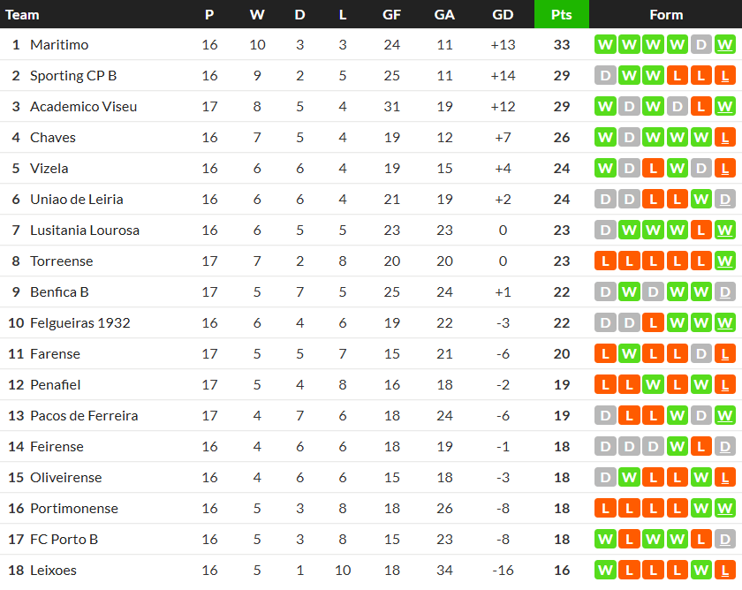The height and width of the screenshot is (590, 742).
Task: Sort table by the green Pts header
Action: click(x=561, y=14)
